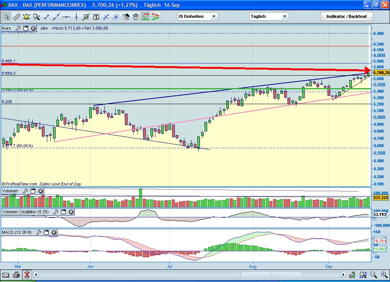This screenshot has width=390, height=282.
Task: Activate the magnifier zoom tool in toolbar
Action: (36, 17)
